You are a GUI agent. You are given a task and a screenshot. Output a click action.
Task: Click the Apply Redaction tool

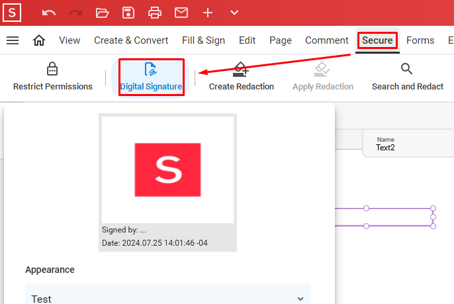tap(322, 77)
